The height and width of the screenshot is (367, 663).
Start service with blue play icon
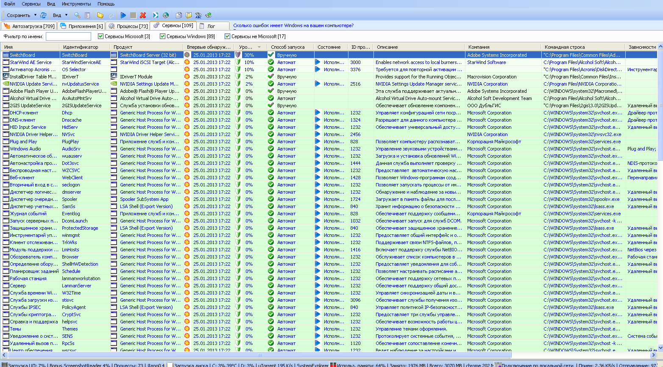point(123,15)
